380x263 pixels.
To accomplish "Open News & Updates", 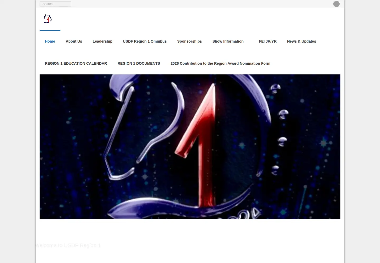I will 301,41.
